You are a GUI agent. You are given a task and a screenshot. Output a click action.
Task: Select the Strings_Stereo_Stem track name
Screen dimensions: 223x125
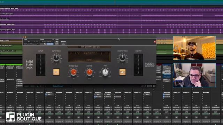coord(8,51)
